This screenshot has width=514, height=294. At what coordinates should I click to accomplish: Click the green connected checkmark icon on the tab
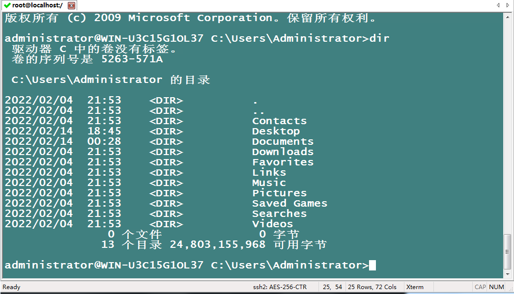7,5
